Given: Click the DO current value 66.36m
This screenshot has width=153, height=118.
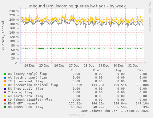Looking at the screenshot, I should point(76,107).
